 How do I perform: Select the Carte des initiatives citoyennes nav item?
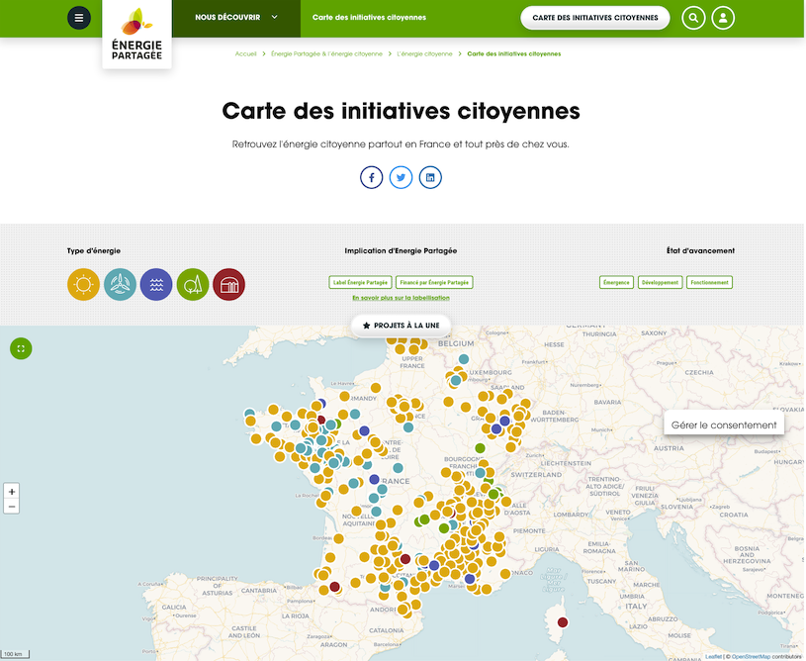coord(369,18)
